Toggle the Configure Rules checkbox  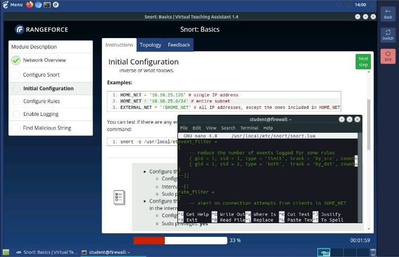[x=16, y=102]
